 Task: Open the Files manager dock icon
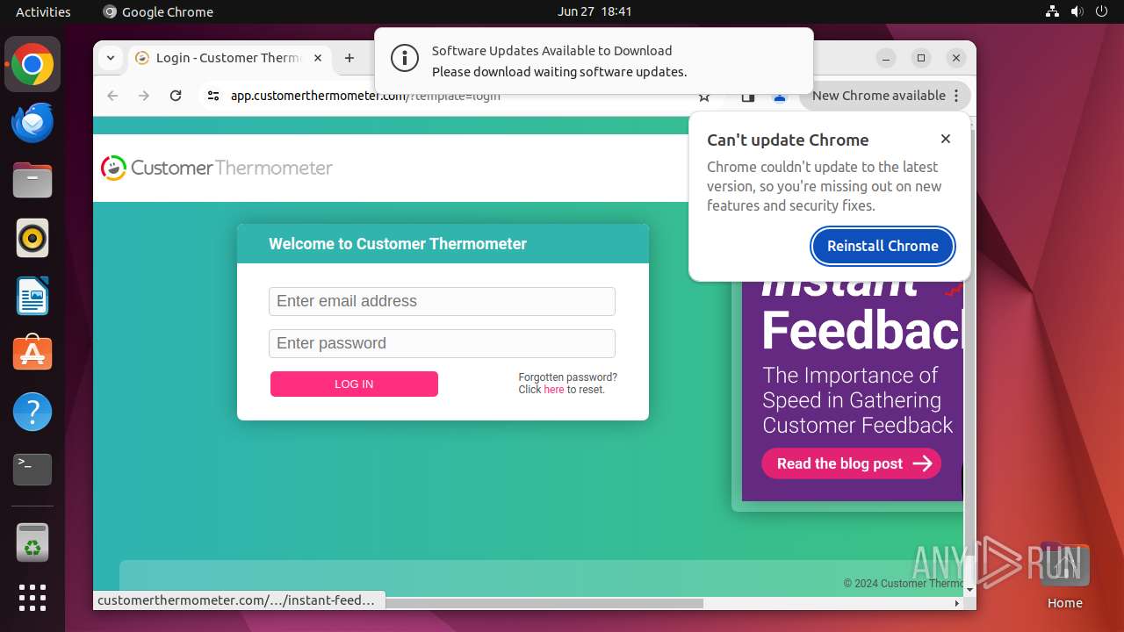pyautogui.click(x=32, y=181)
